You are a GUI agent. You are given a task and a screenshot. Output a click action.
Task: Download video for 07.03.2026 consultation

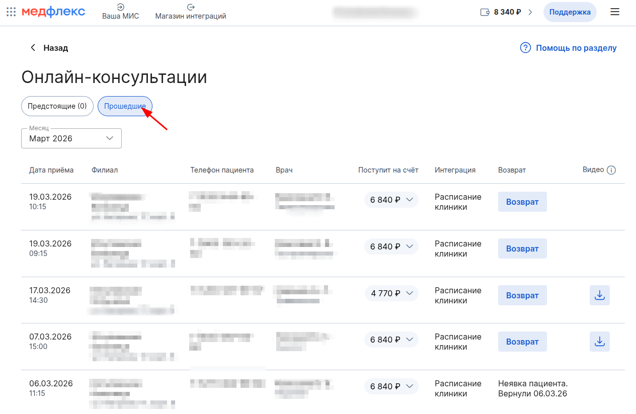tap(599, 342)
